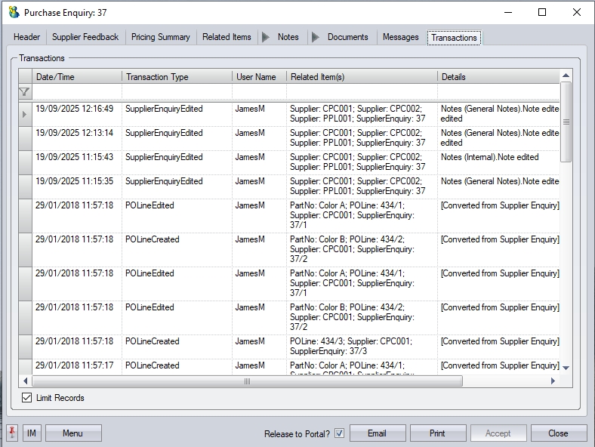Uncheck the Limit Records checkbox
Screen dimensions: 595x447
click(x=27, y=398)
